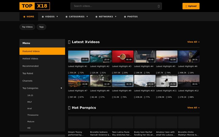Click the rating icon beside 54%
Image resolution: width=219 pixels, height=137 pixels.
pyautogui.click(x=167, y=97)
